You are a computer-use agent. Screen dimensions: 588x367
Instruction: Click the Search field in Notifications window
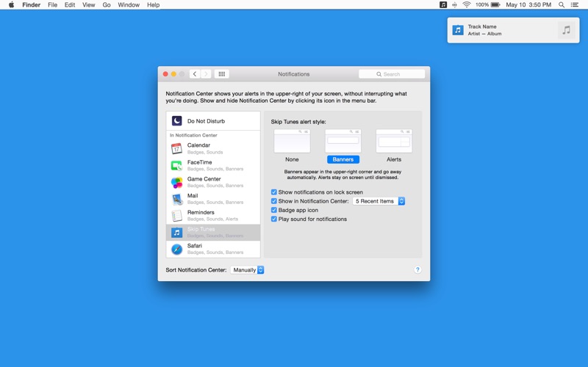pyautogui.click(x=392, y=74)
